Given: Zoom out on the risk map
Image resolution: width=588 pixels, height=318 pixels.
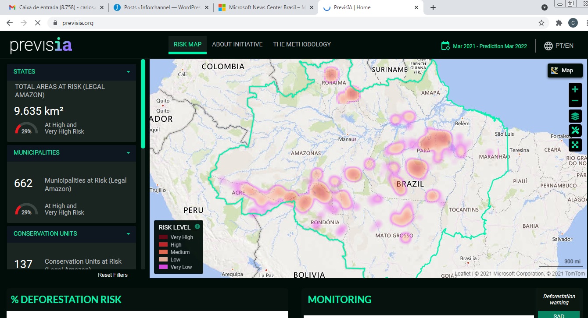Looking at the screenshot, I should [x=575, y=101].
